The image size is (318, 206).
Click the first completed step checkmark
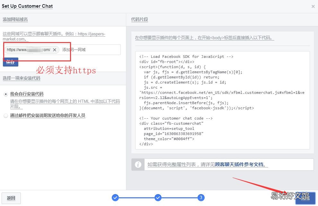click(x=115, y=197)
